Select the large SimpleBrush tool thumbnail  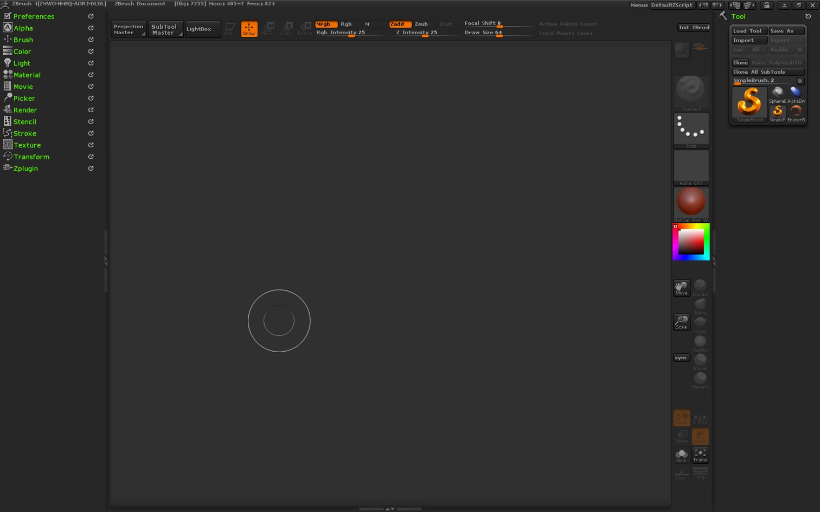click(x=749, y=104)
